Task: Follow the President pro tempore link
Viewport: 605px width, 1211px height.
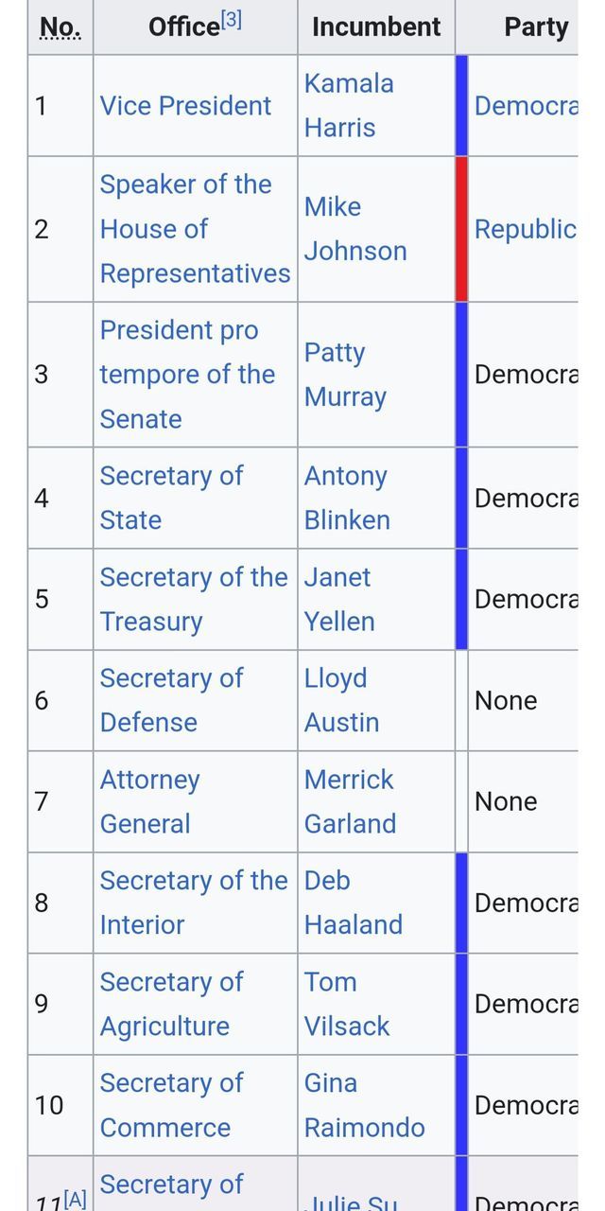Action: pos(187,375)
